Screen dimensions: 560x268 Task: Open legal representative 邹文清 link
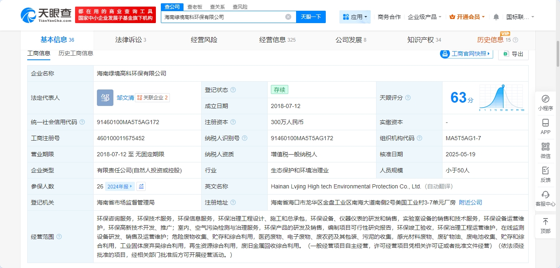125,98
